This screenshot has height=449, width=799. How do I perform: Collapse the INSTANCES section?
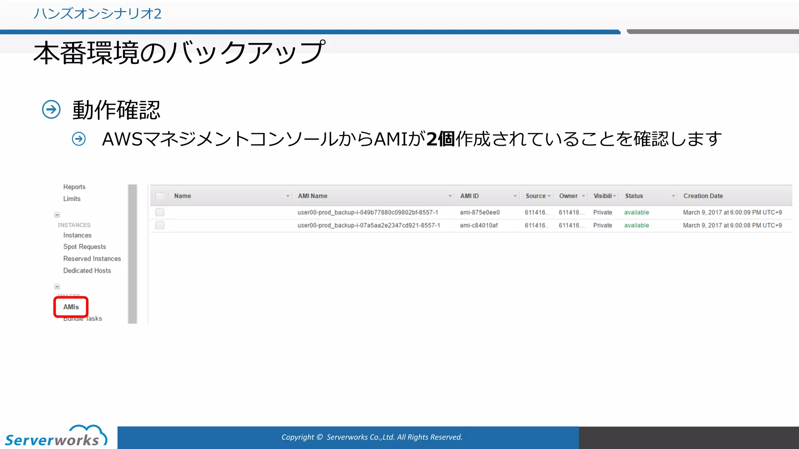[57, 215]
